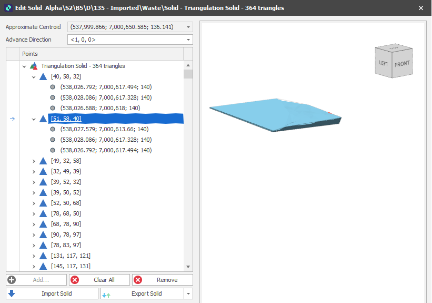Click the FRONT face of the view cube

point(402,63)
